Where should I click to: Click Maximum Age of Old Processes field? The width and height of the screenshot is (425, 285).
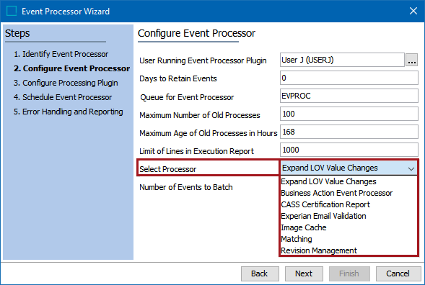click(x=349, y=132)
